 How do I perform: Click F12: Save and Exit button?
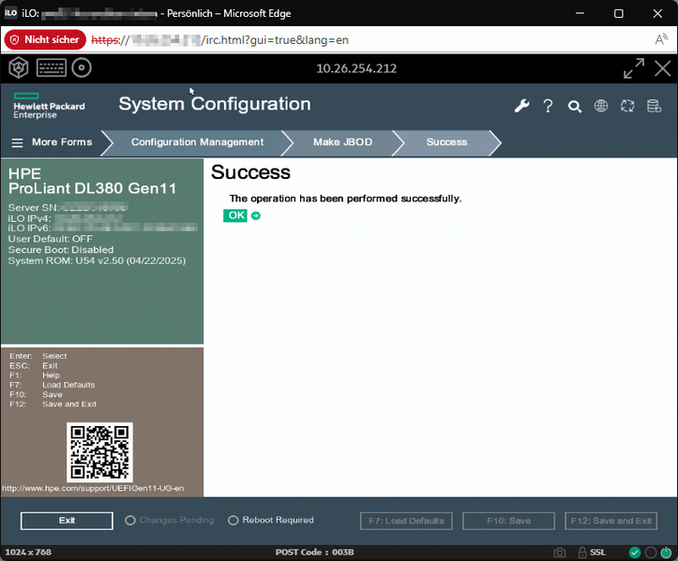click(611, 521)
